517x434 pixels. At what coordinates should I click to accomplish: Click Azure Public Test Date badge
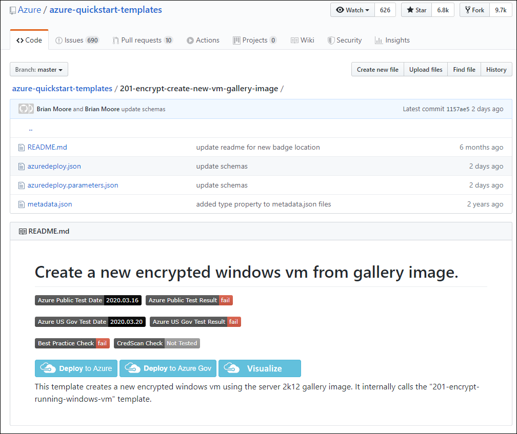(88, 300)
